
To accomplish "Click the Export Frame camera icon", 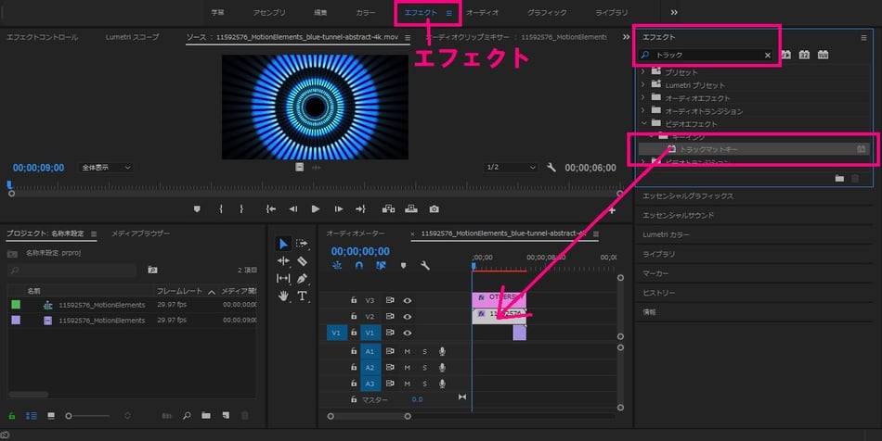I will [434, 209].
